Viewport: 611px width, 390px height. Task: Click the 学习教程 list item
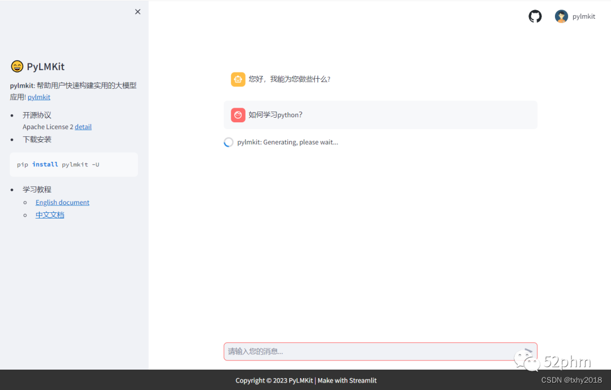[x=37, y=190]
